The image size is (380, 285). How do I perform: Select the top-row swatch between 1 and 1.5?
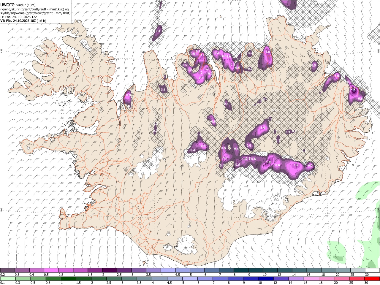point(80,270)
